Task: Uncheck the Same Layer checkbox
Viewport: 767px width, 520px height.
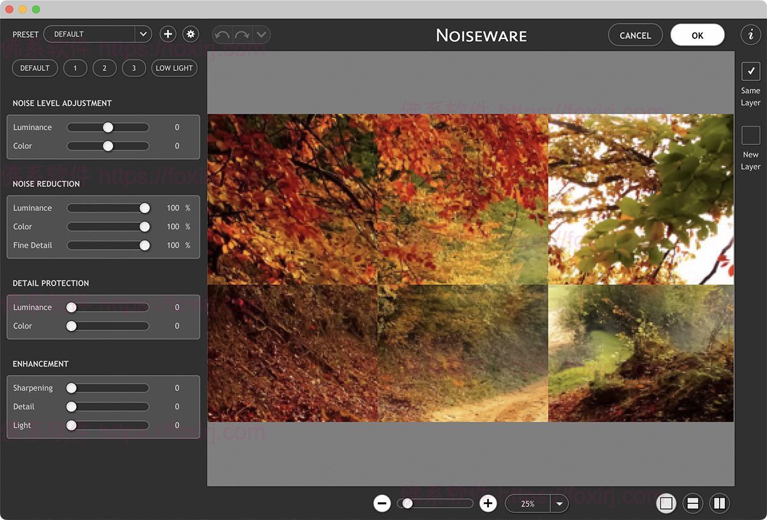Action: [x=750, y=71]
